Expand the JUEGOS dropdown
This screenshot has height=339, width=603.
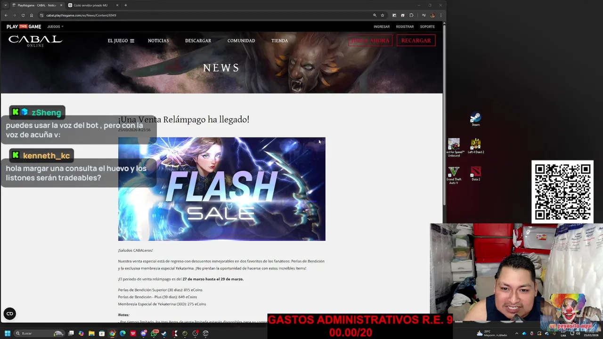click(55, 27)
